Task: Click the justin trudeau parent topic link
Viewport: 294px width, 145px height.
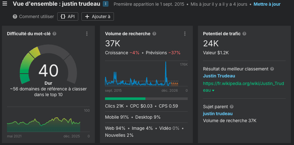Action: [218, 114]
